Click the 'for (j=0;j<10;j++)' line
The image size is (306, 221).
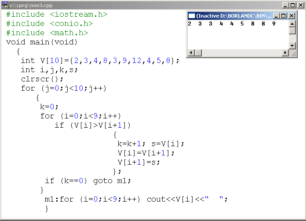tap(64, 88)
